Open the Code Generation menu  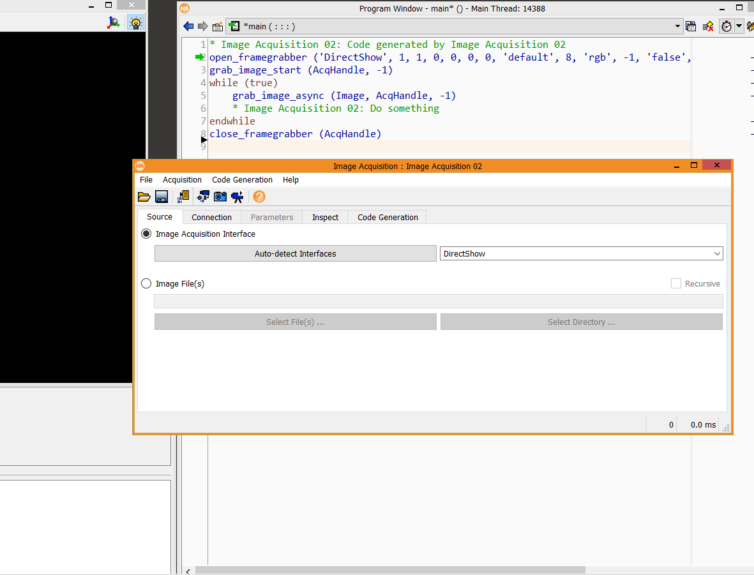point(243,180)
